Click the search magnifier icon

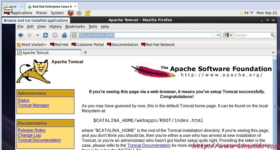tap(272, 35)
